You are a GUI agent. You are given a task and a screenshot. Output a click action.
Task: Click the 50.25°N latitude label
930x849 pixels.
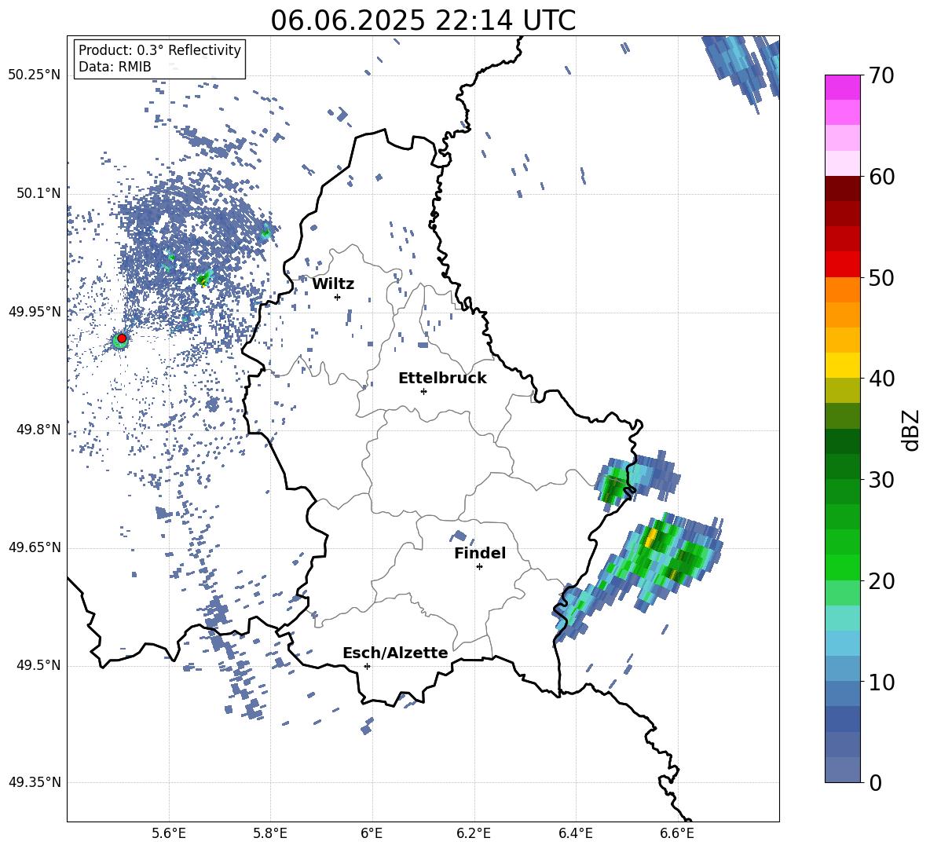[x=35, y=75]
